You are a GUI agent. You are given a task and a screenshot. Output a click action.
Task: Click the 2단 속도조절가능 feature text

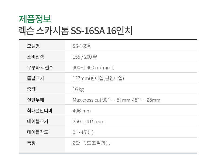(92, 143)
